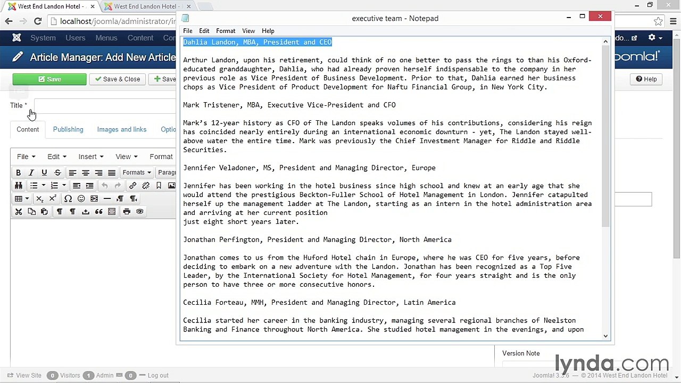Screen dimensions: 681x383
Task: Open Notepad's File menu
Action: point(188,31)
